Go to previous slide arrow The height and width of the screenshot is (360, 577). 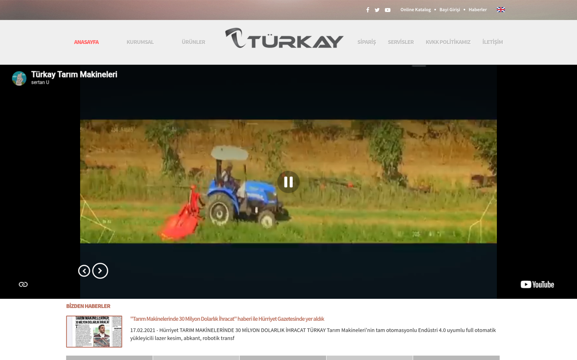pyautogui.click(x=84, y=271)
